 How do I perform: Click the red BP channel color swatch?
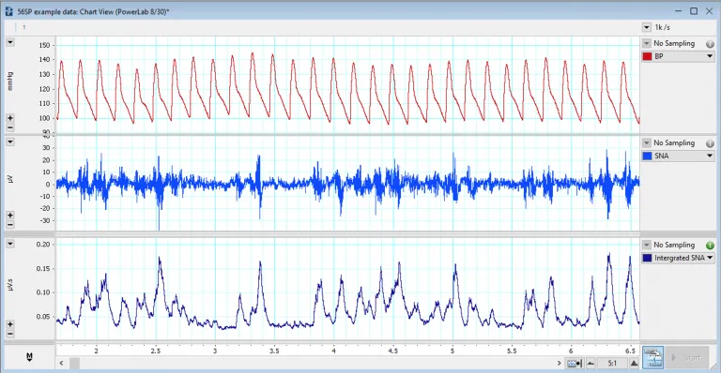[x=648, y=56]
